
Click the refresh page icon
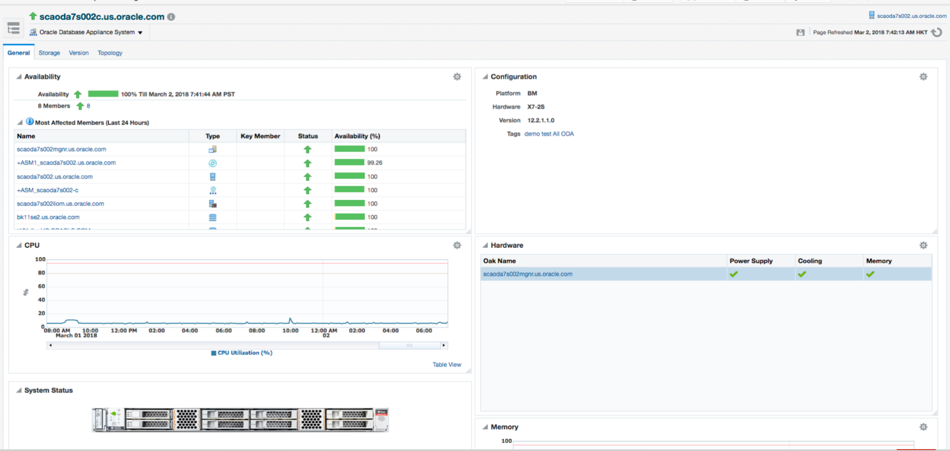937,32
